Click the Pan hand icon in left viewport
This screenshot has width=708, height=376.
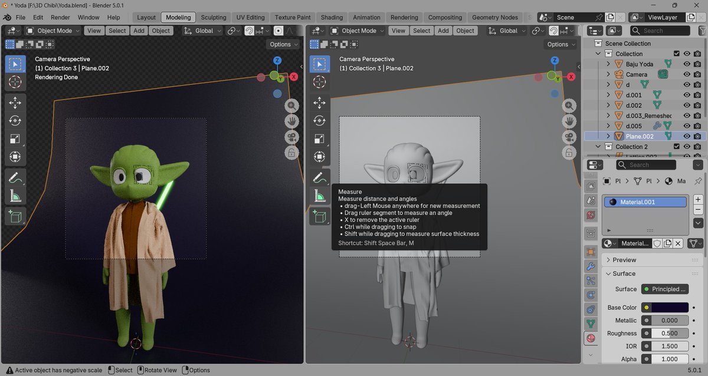click(x=291, y=121)
